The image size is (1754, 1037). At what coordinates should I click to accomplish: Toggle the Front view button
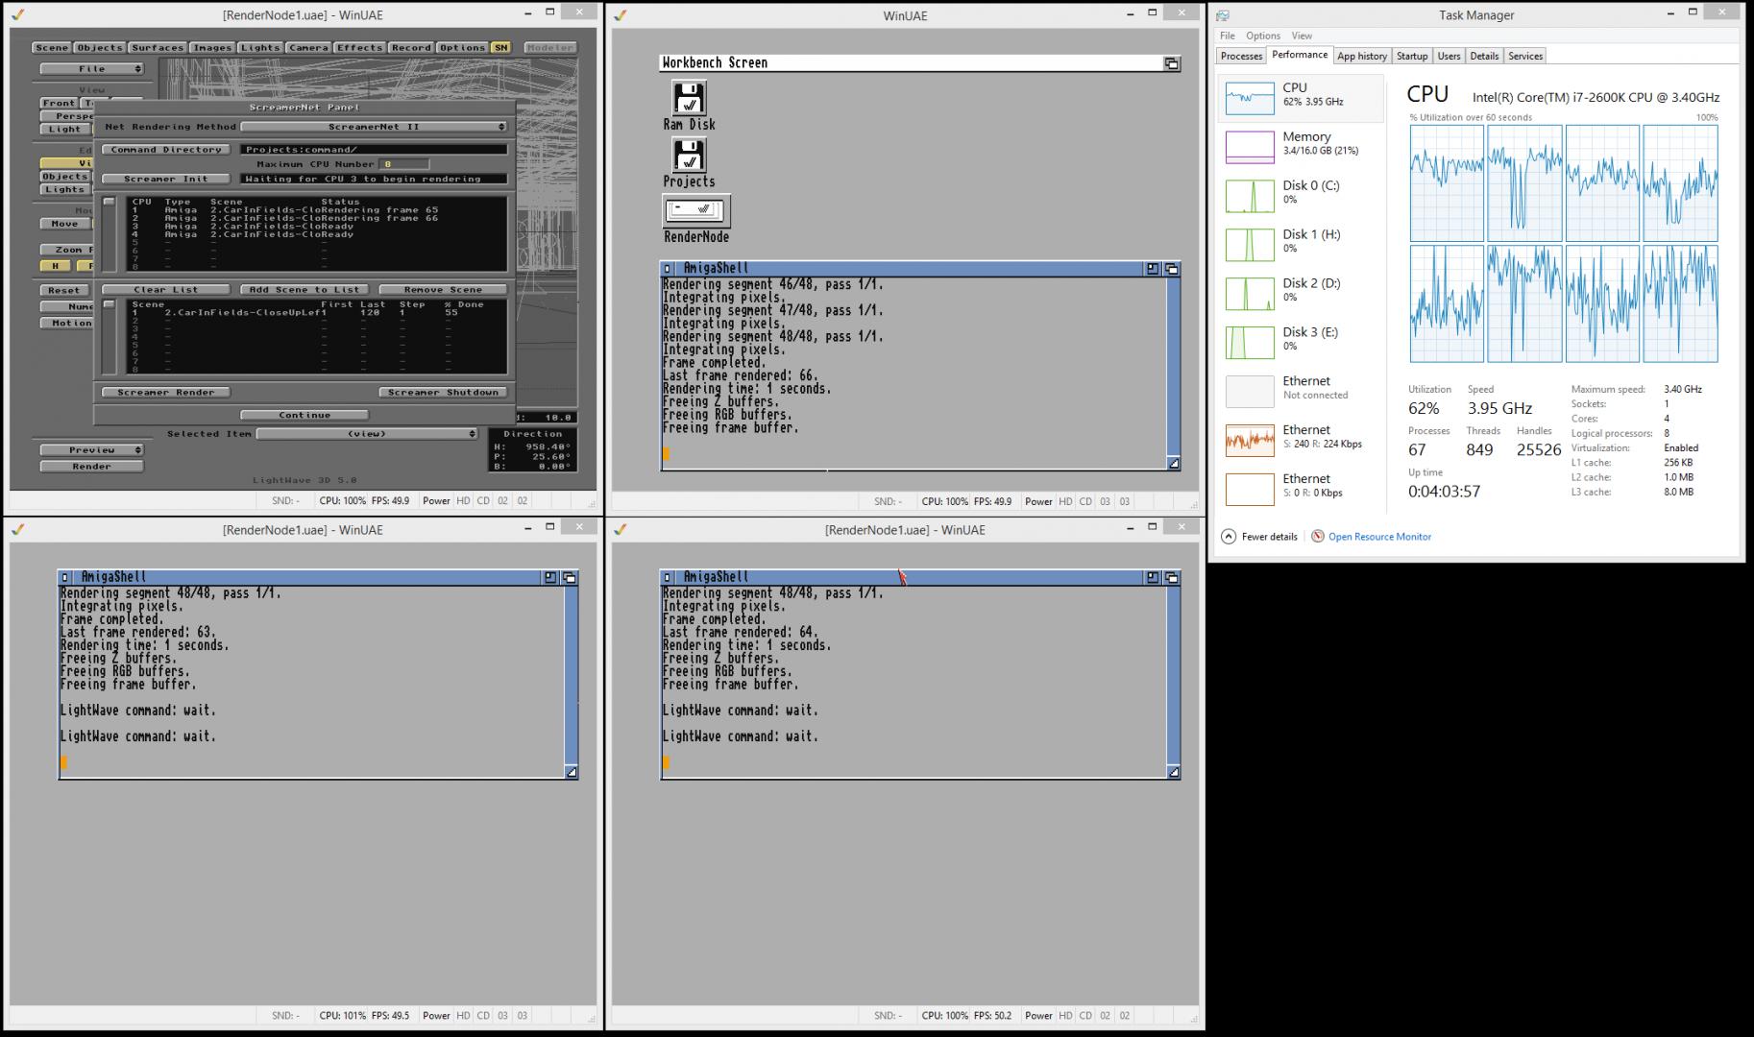(59, 103)
